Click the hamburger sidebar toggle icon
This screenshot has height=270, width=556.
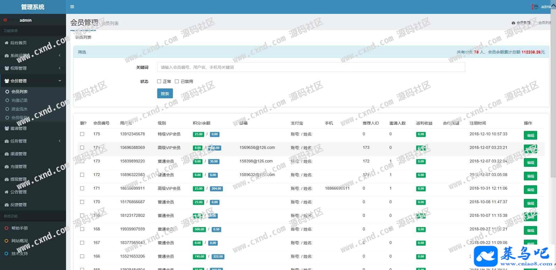72,7
